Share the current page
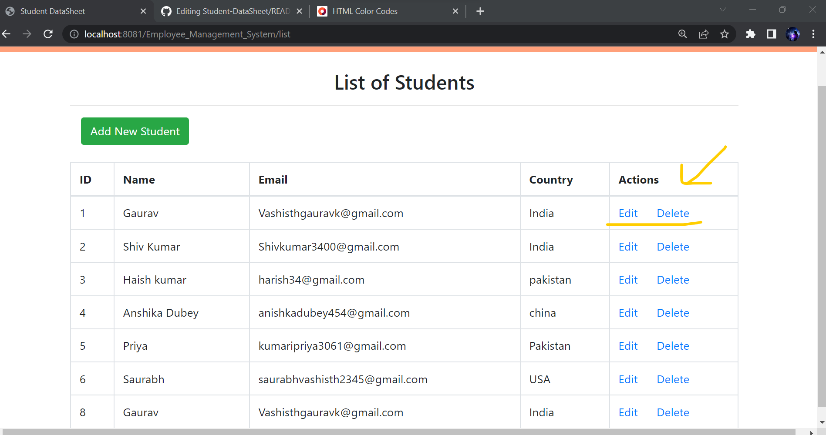 [x=704, y=34]
